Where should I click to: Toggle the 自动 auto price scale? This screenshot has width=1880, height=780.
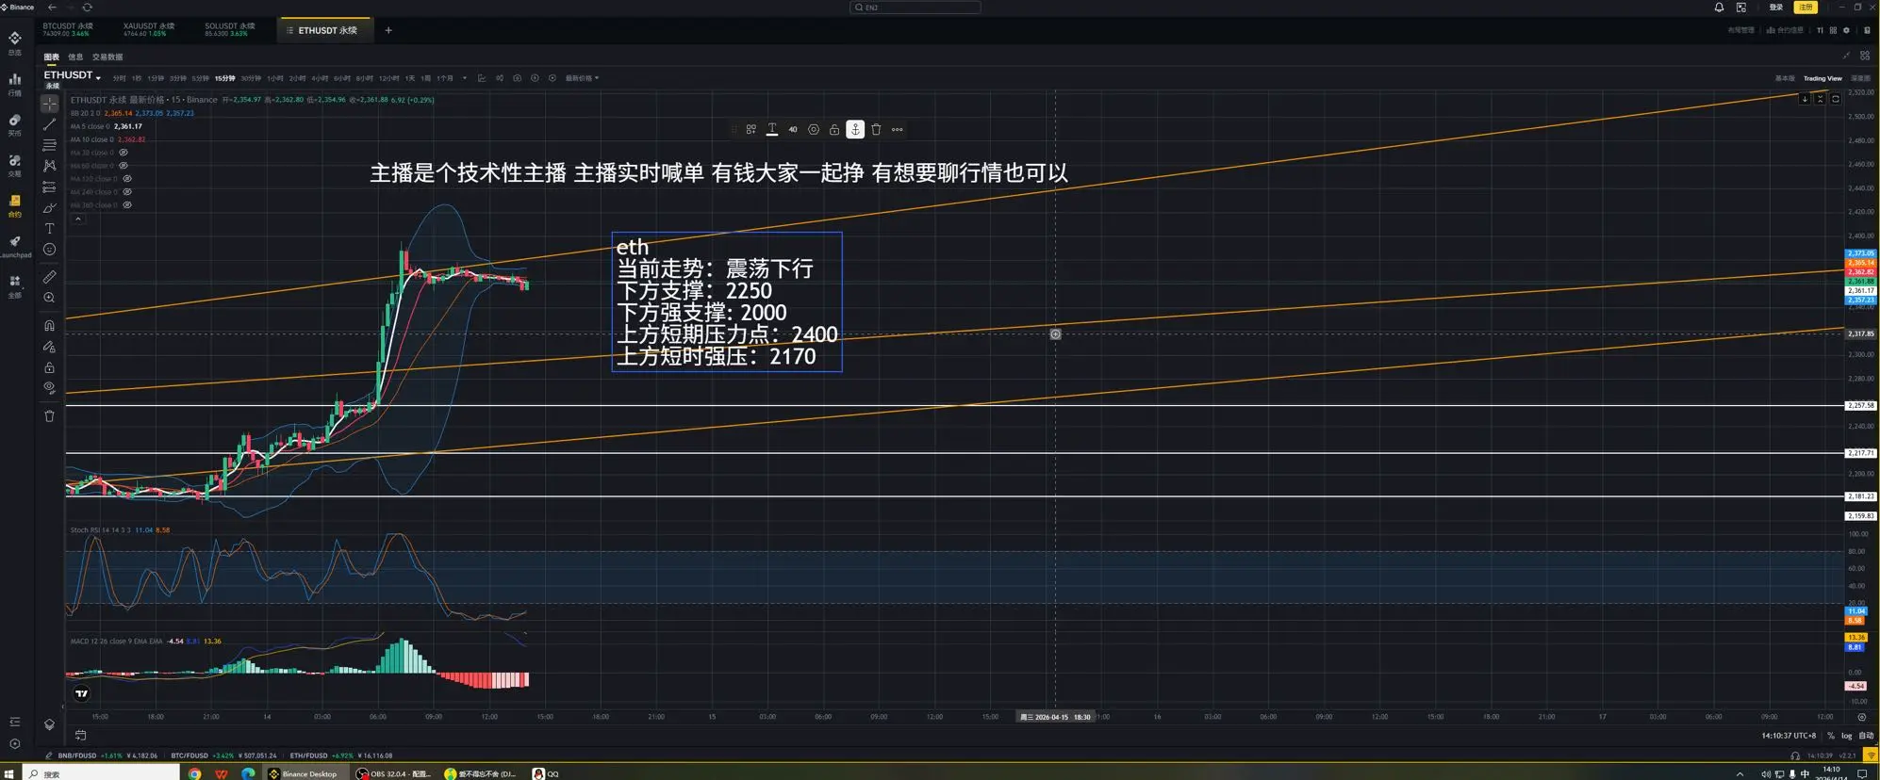pos(1866,736)
